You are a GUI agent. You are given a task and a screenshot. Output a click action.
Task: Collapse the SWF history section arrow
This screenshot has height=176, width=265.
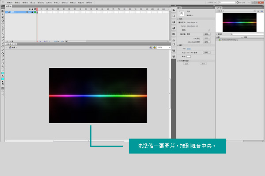[178, 61]
